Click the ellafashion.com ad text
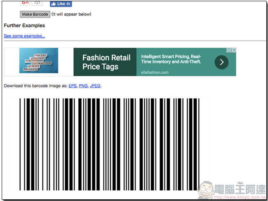This screenshot has width=268, height=201. tap(155, 72)
